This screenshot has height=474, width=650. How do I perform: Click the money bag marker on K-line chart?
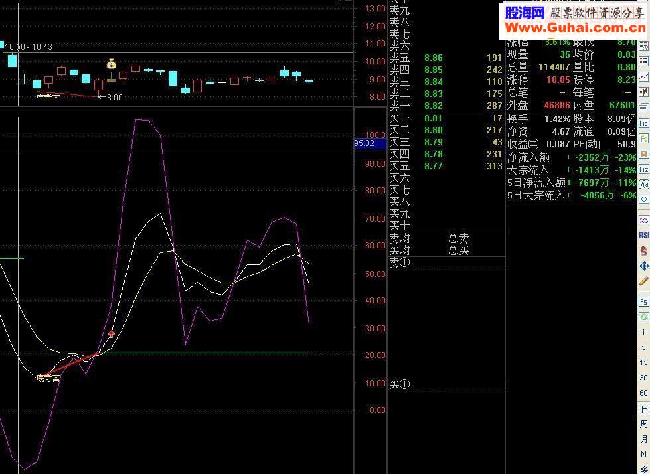coord(111,64)
